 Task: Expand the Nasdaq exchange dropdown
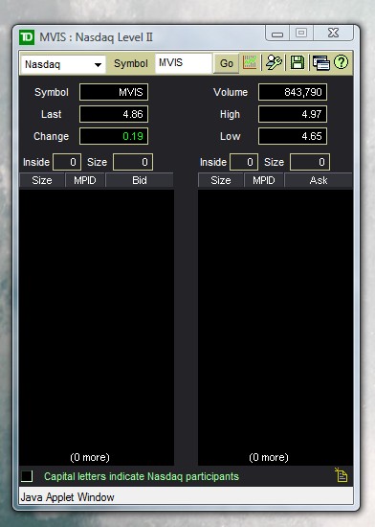coord(63,64)
